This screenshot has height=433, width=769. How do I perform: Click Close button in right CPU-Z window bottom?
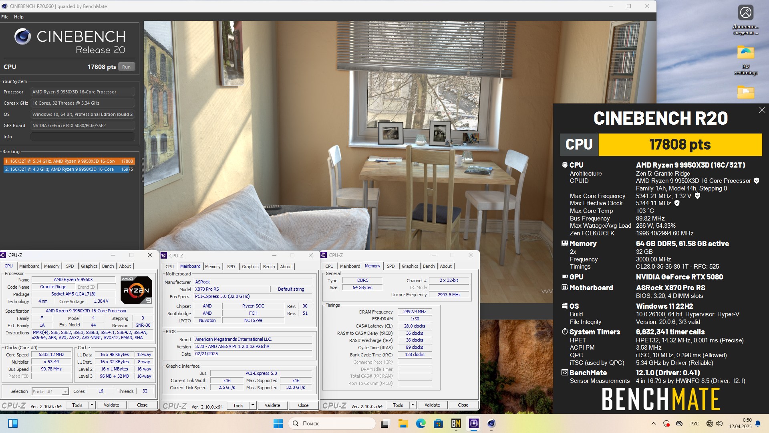pos(463,405)
